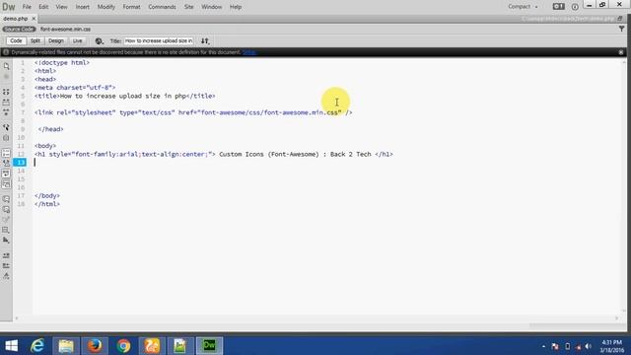Viewport: 631px width, 355px height.
Task: Toggle word wrap in coding toolbar
Action: point(6,174)
